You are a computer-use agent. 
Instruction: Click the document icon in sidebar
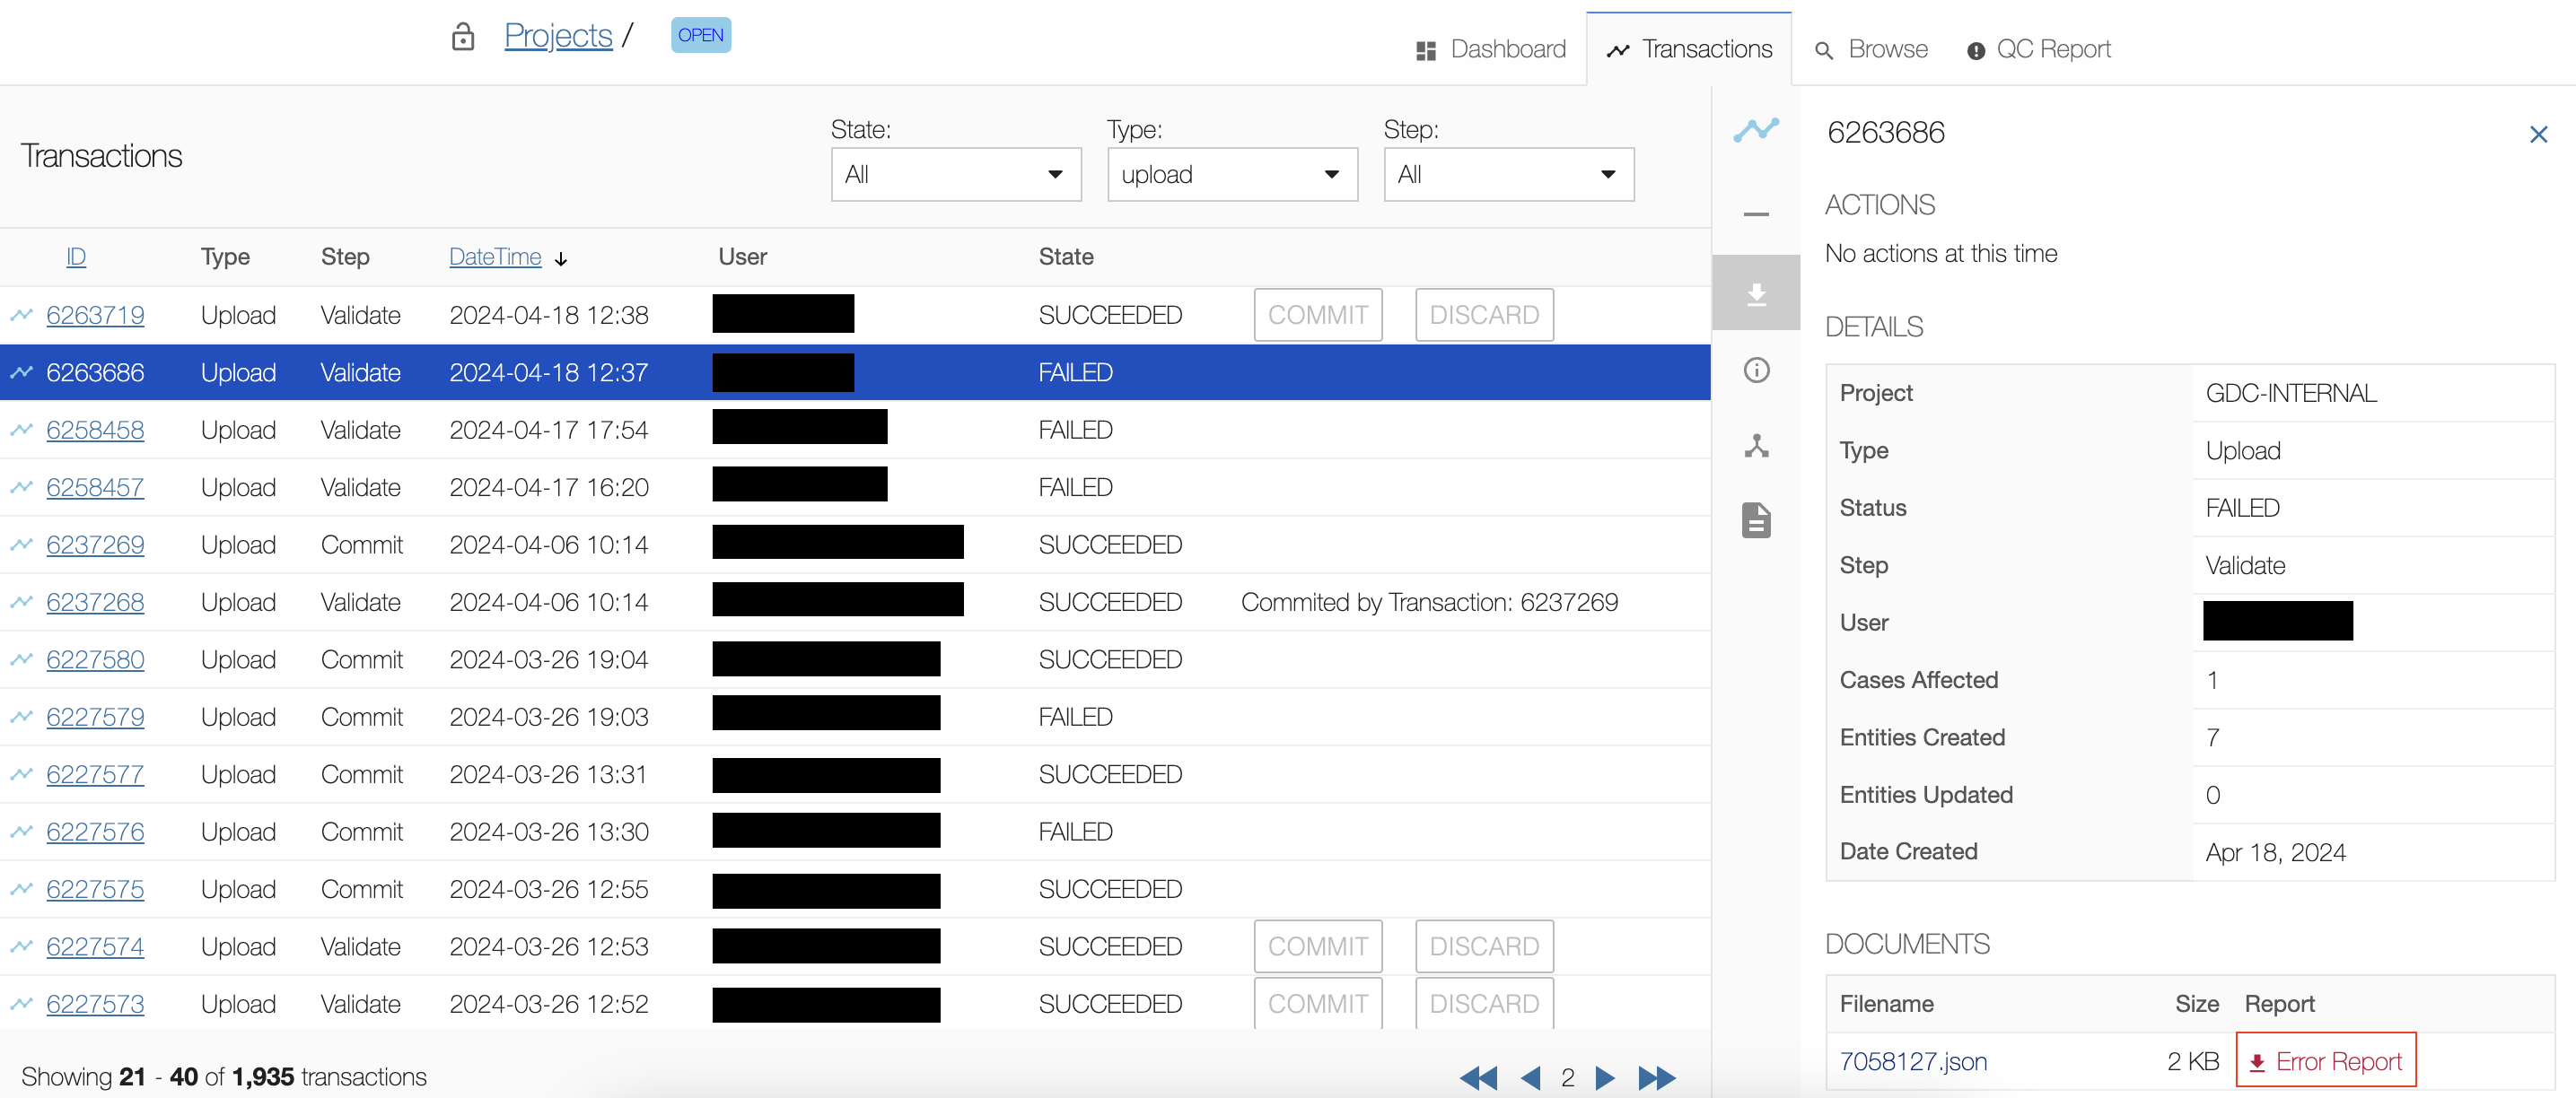pos(1756,519)
